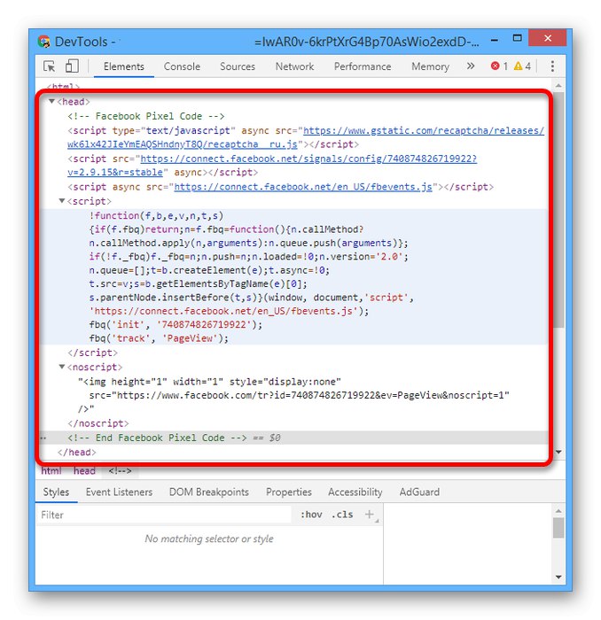This screenshot has width=601, height=620.
Task: Click the styles Filter input field
Action: click(164, 515)
